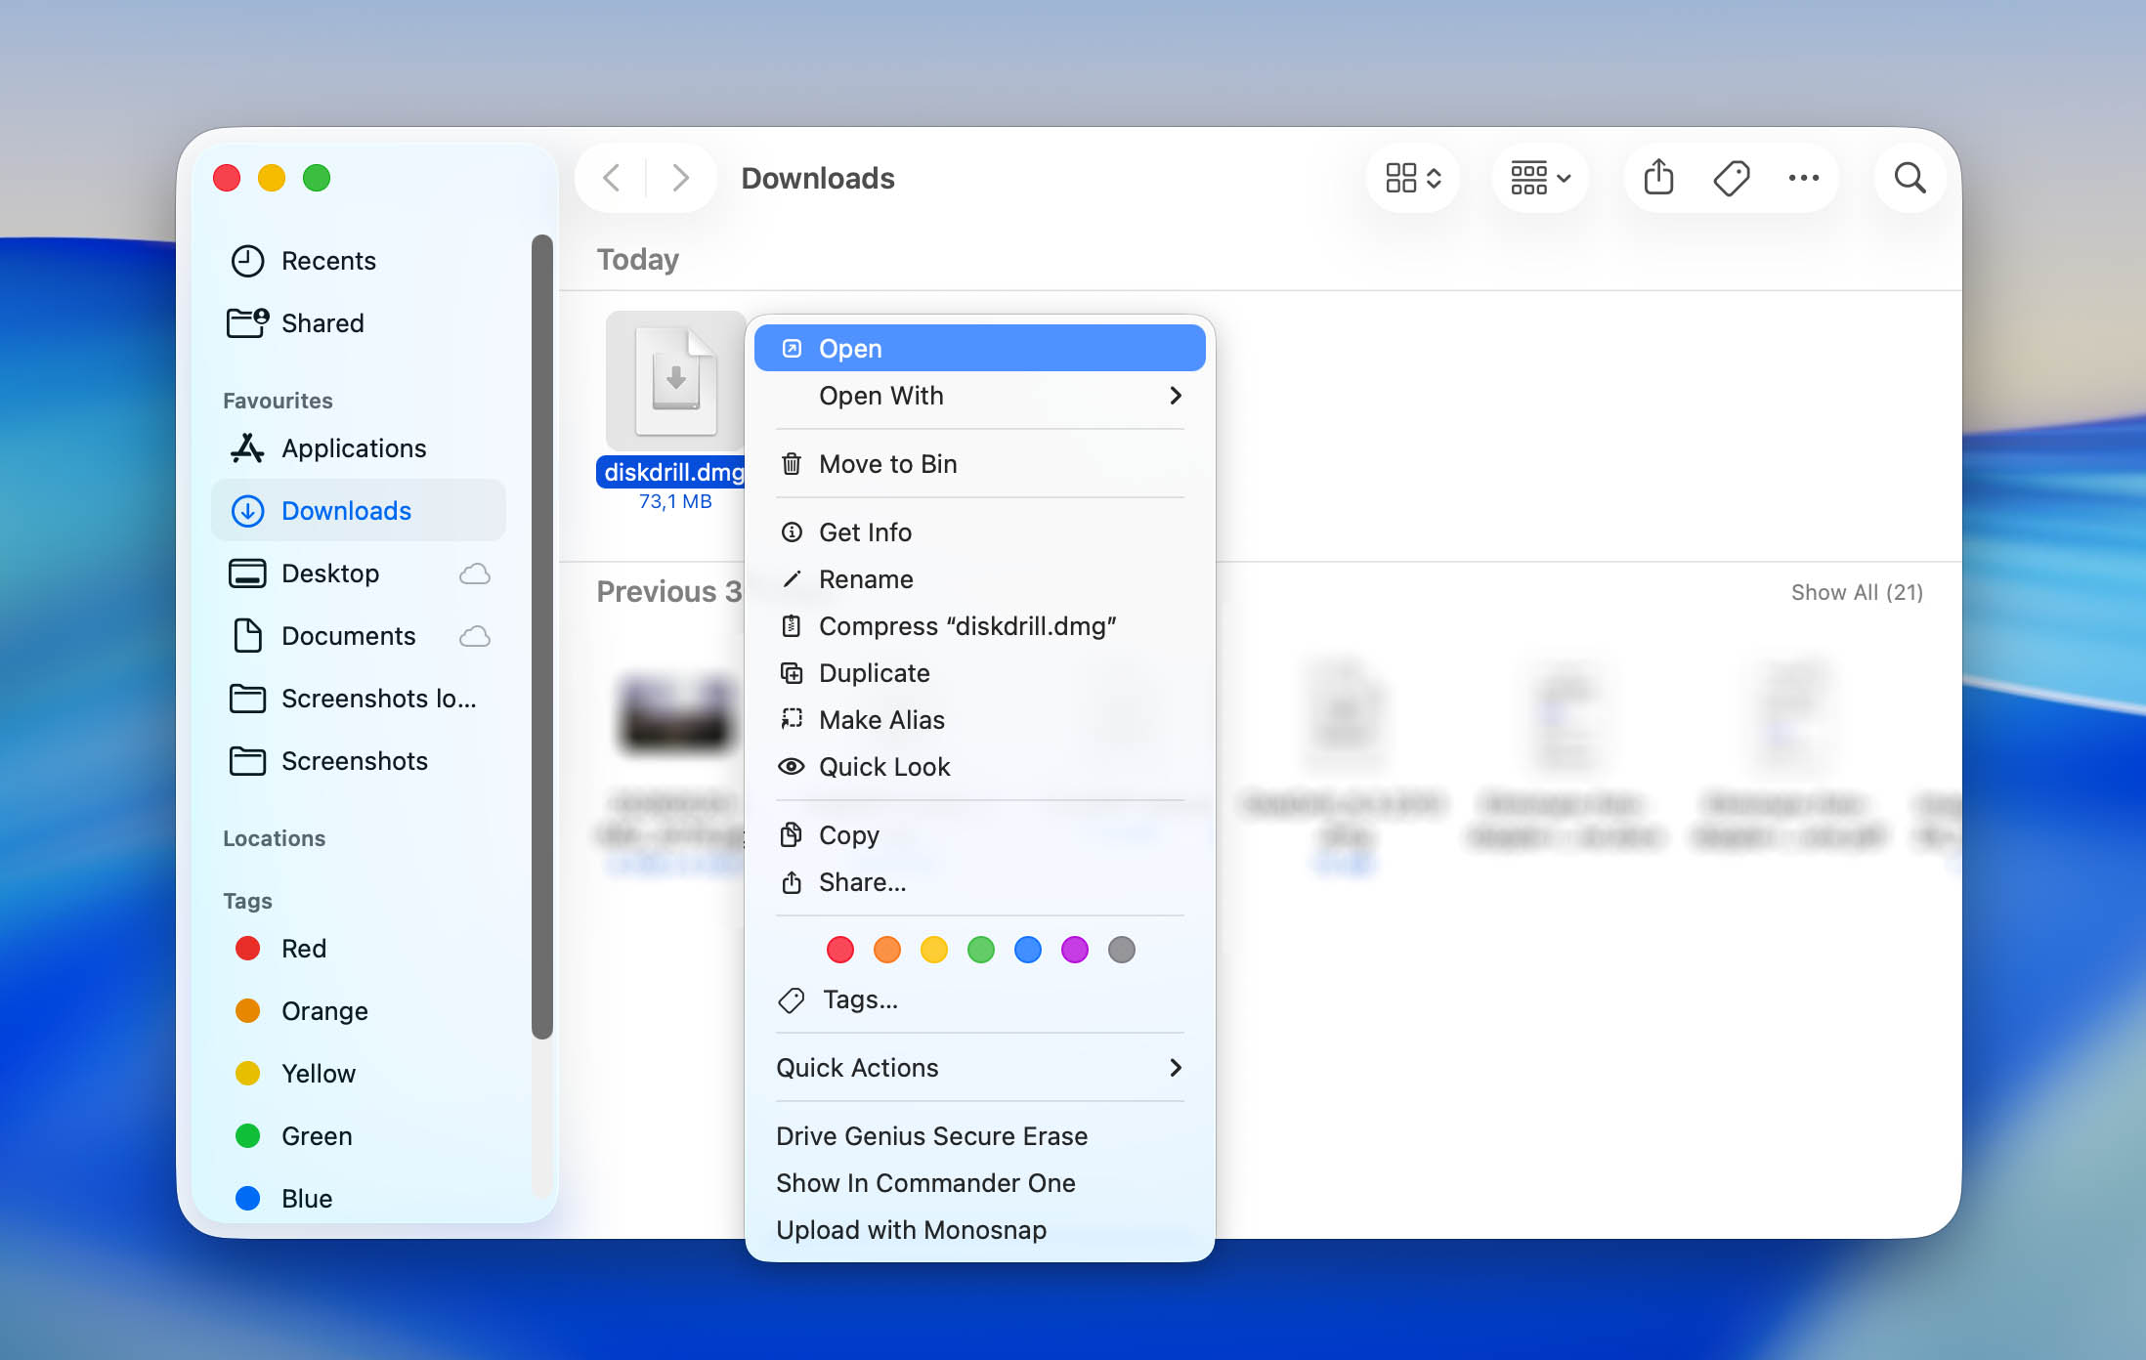Choose Make Alias
2146x1360 pixels.
979,720
